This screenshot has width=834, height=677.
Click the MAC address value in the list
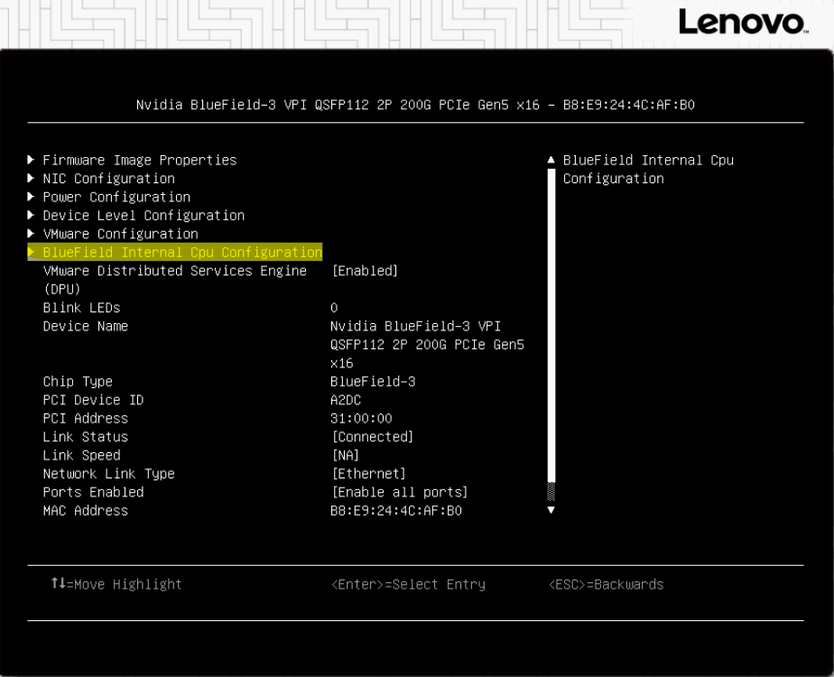click(x=395, y=511)
